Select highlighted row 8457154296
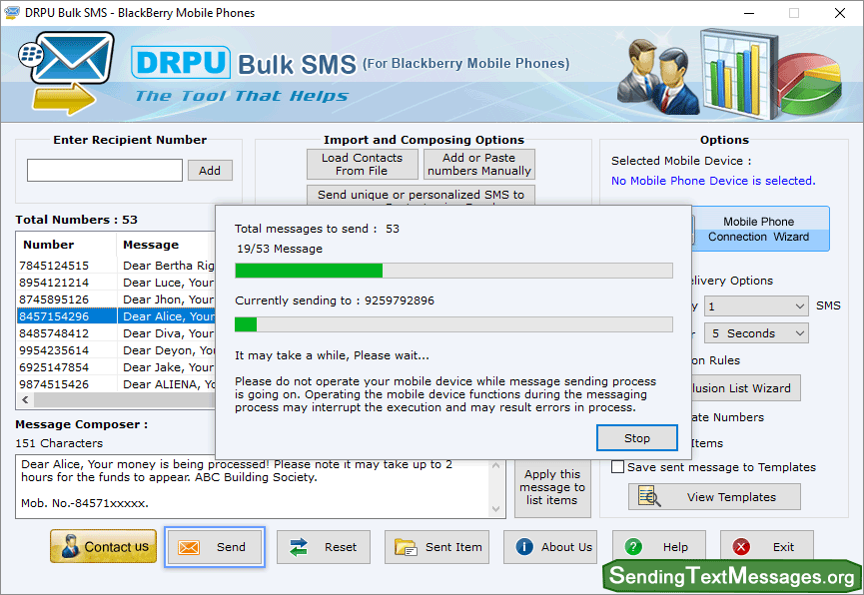Viewport: 864px width, 595px height. tap(116, 316)
